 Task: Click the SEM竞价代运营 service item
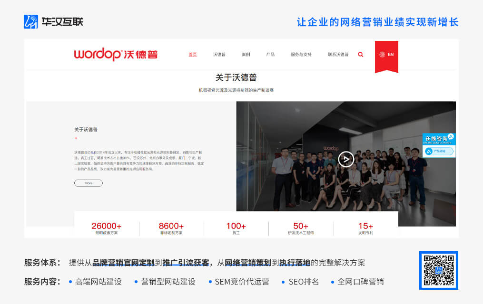242,282
